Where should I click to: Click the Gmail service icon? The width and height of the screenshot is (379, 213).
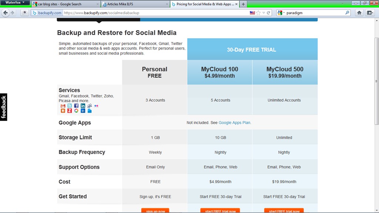pos(63,106)
